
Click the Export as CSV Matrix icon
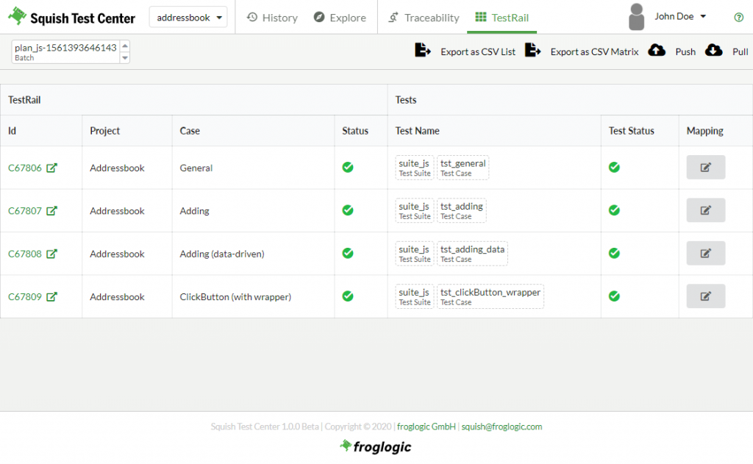(532, 51)
